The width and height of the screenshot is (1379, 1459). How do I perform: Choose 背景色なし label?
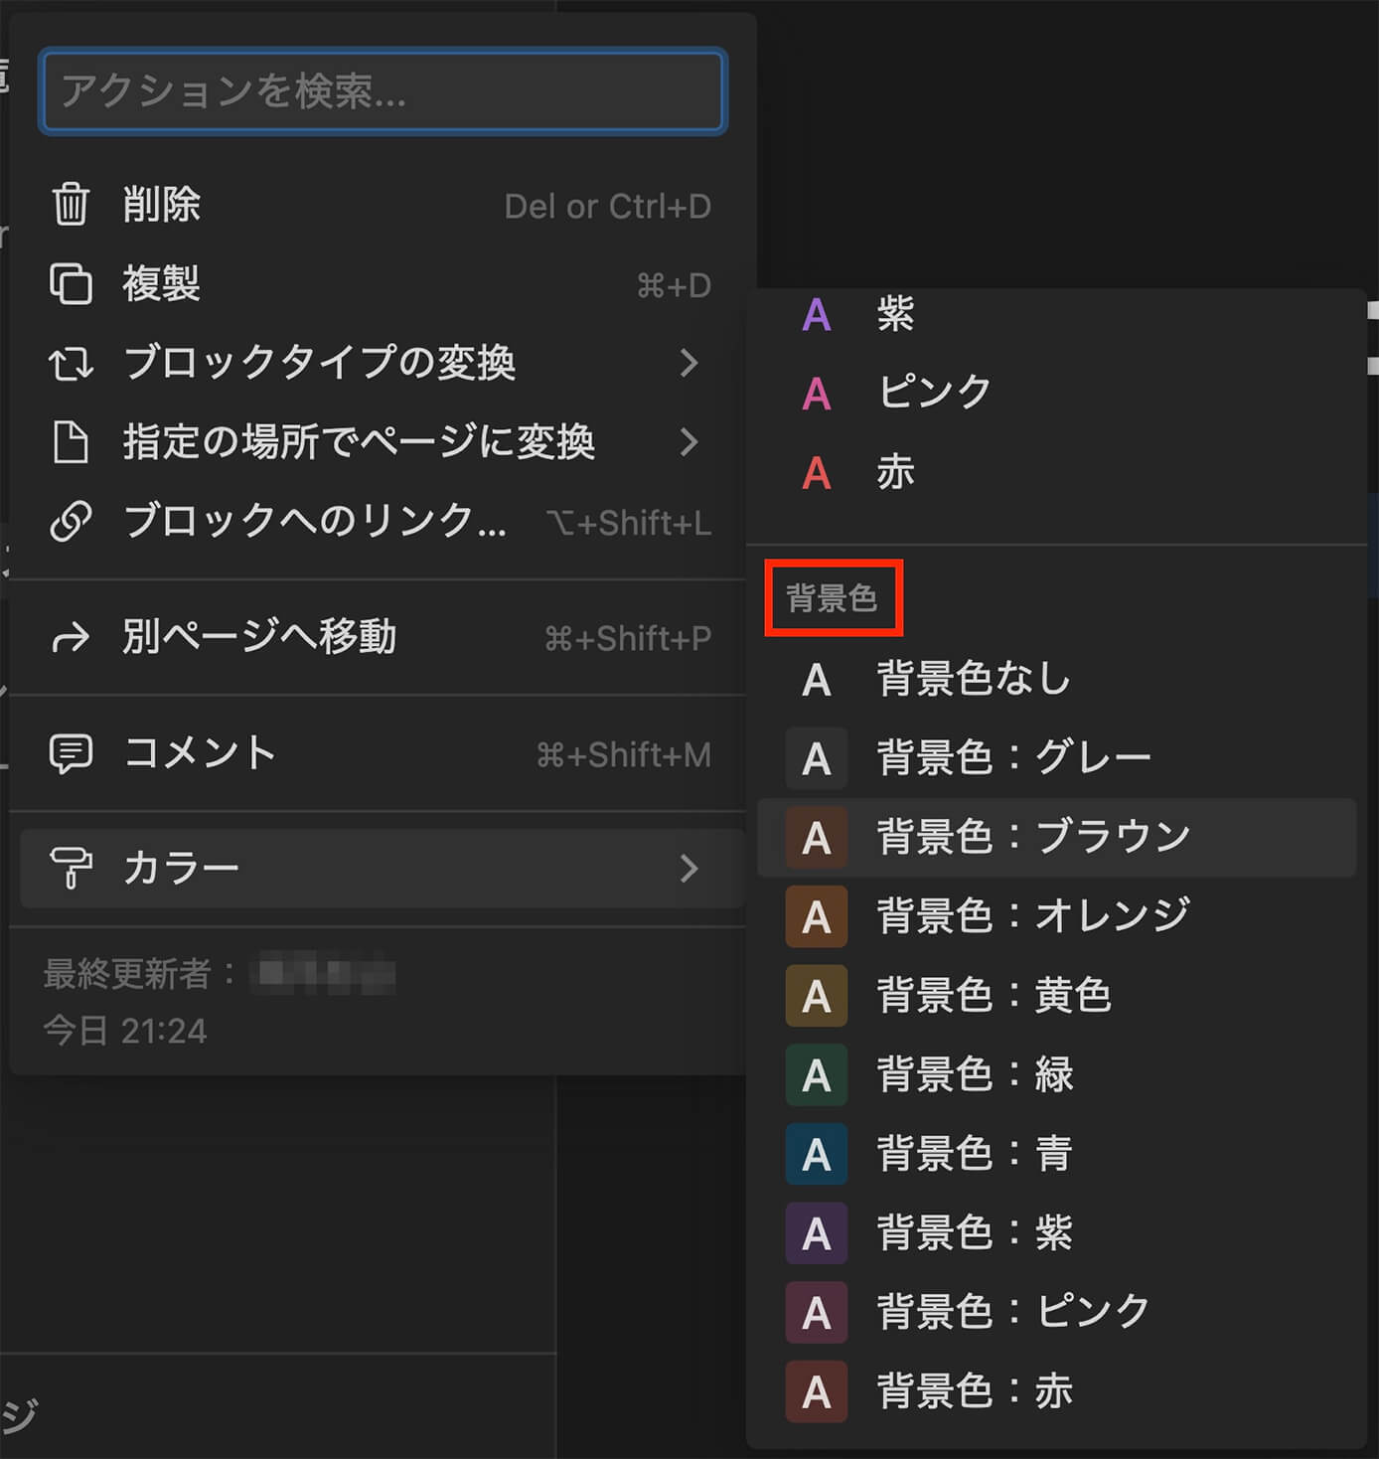tap(974, 680)
